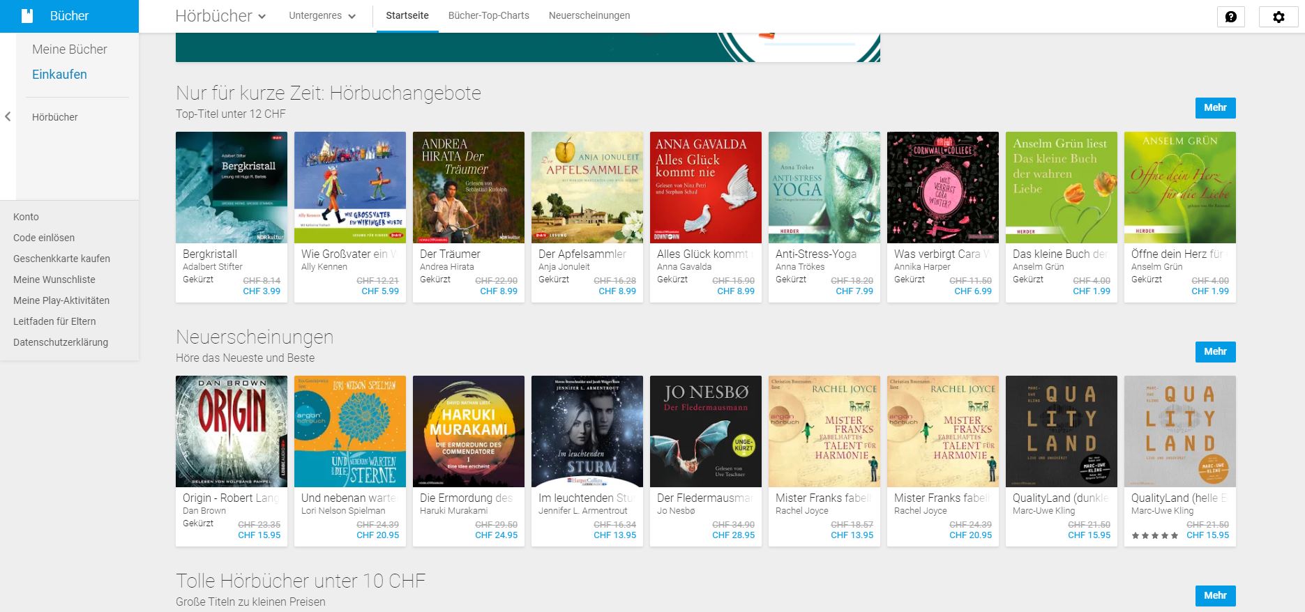
Task: Open the settings gear icon
Action: (x=1278, y=17)
